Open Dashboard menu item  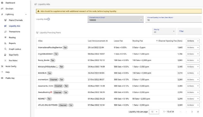(x=10, y=3)
